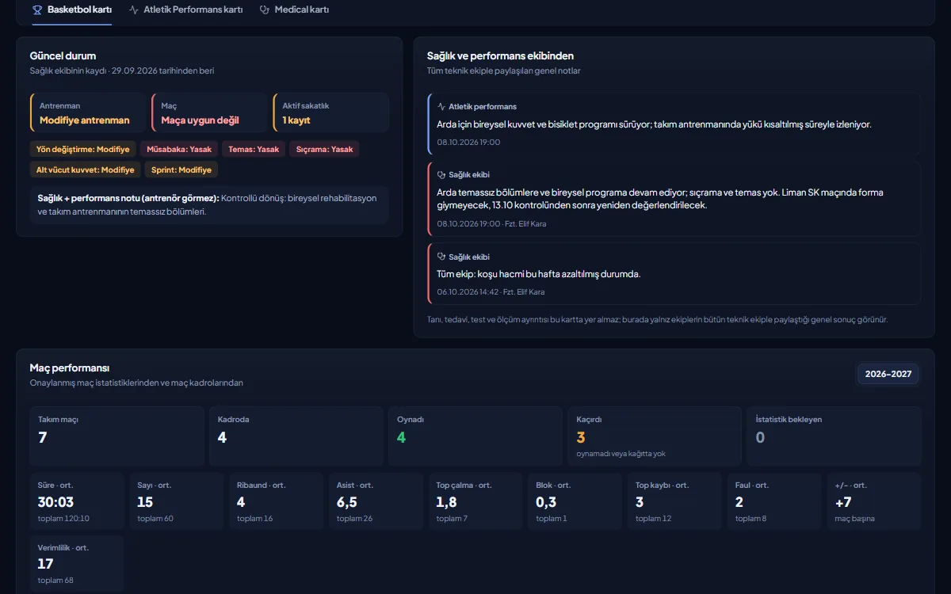Screen dimensions: 951x594
Task: Click the Süre average 30:03 card
Action: tap(77, 501)
